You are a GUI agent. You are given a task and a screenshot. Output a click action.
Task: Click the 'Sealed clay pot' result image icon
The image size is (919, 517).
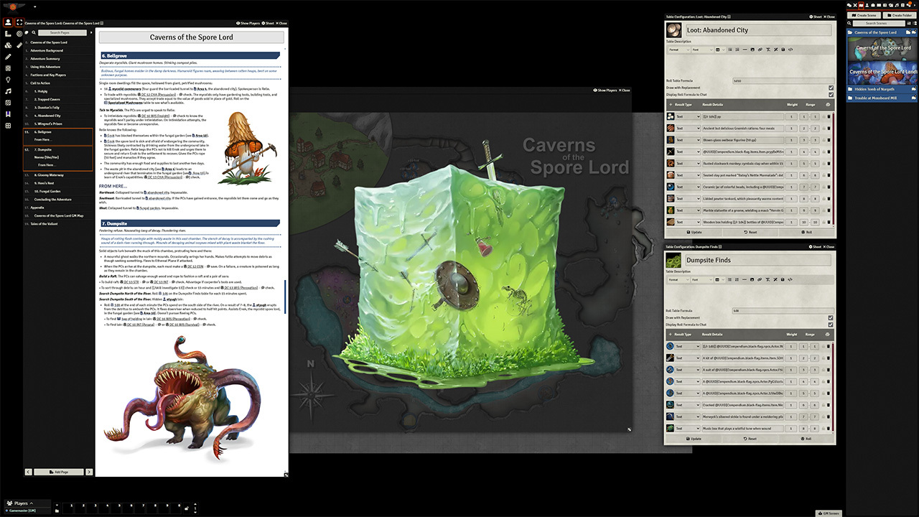point(670,175)
